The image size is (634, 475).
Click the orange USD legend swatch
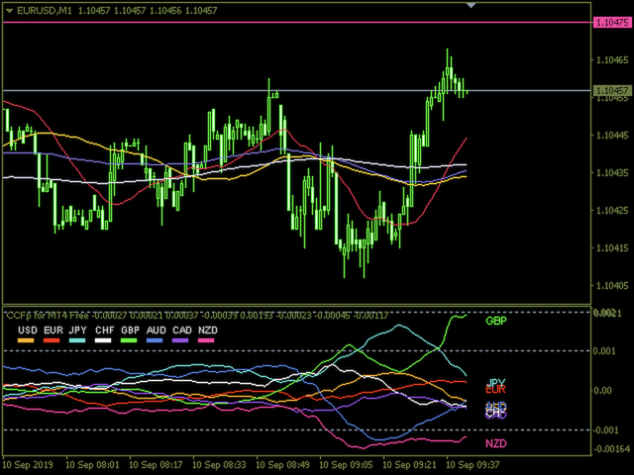[x=27, y=341]
